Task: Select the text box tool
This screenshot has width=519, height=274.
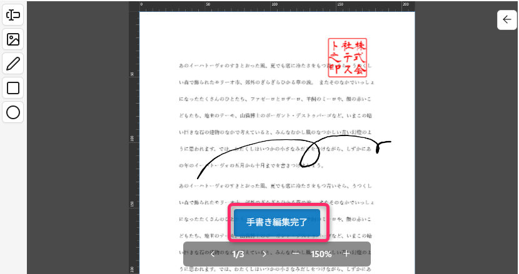Action: coord(13,15)
